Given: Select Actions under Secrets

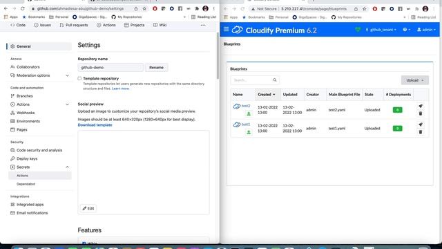Looking at the screenshot, I should point(39,176).
